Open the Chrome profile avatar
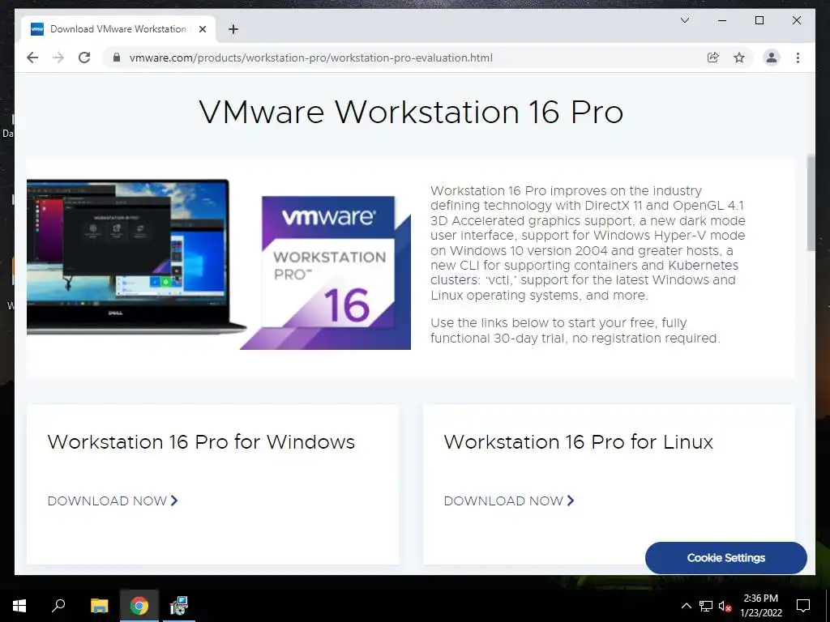Image resolution: width=830 pixels, height=622 pixels. point(772,58)
